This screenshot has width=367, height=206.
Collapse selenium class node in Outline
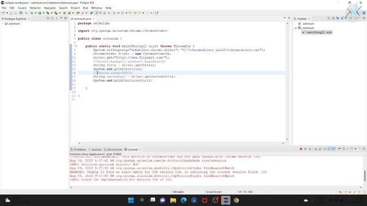tap(296, 28)
